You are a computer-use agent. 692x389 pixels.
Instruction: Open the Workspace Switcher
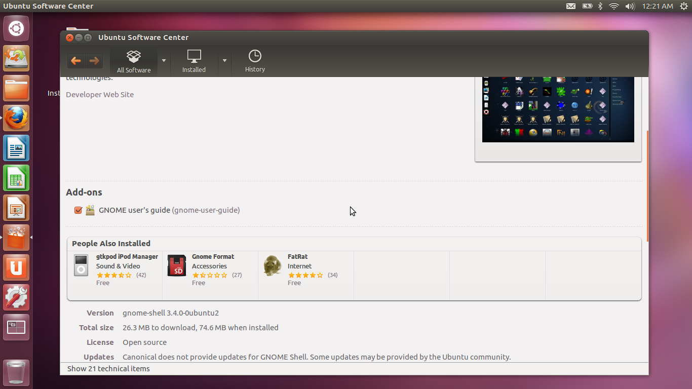point(16,327)
